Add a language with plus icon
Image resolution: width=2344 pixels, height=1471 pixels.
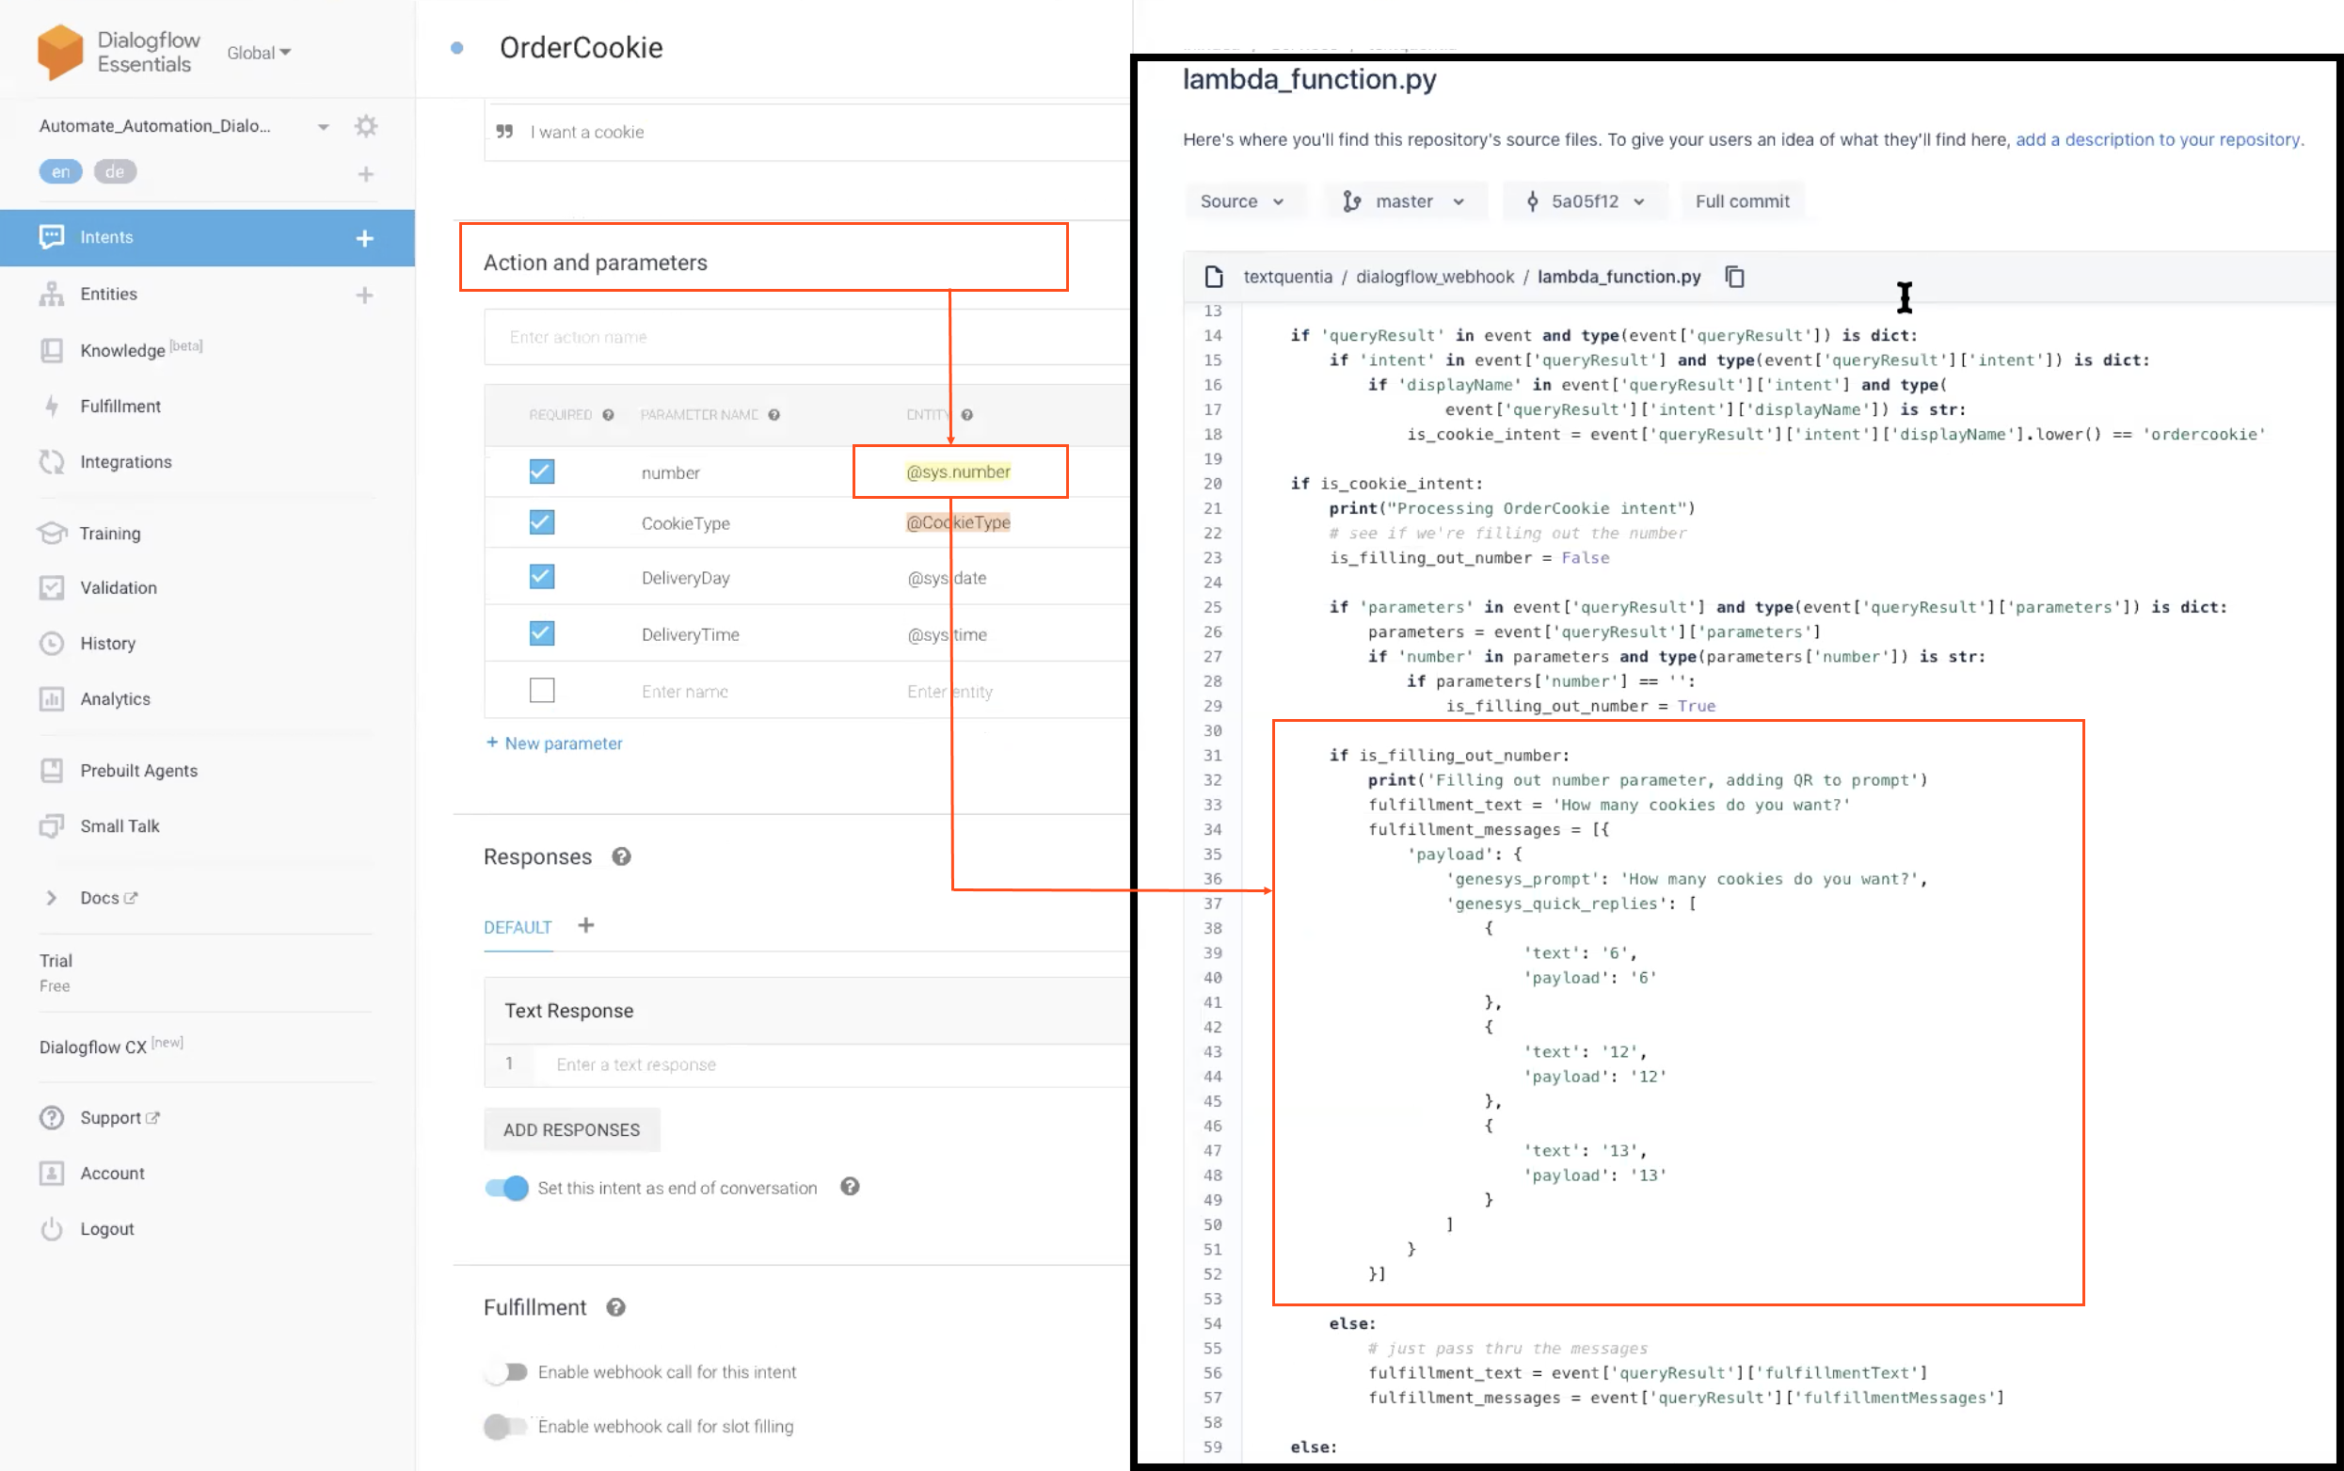[366, 173]
